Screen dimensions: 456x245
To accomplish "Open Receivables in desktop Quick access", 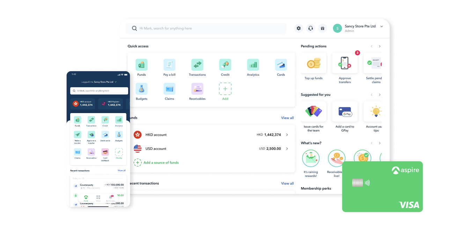I will (197, 91).
